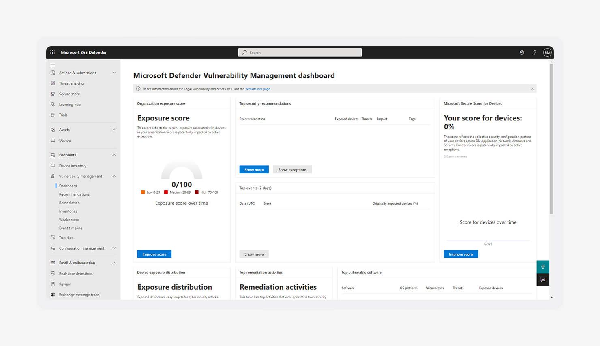600x346 pixels.
Task: Click the teal community help floating icon
Action: tap(543, 267)
